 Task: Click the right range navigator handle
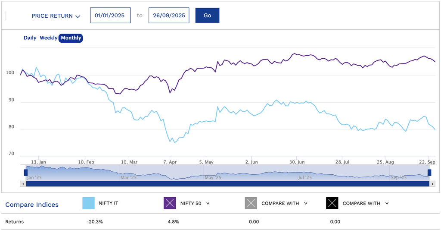tap(429, 173)
